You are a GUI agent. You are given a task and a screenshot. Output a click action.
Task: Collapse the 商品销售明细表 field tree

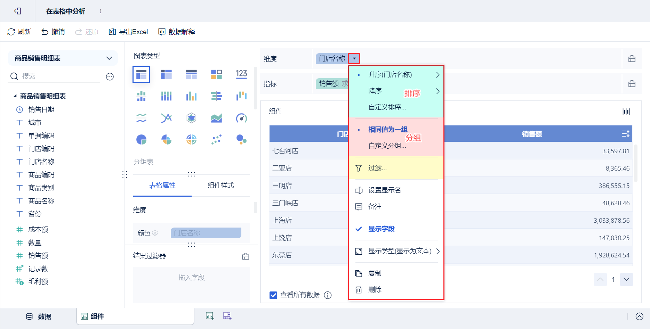tap(15, 96)
